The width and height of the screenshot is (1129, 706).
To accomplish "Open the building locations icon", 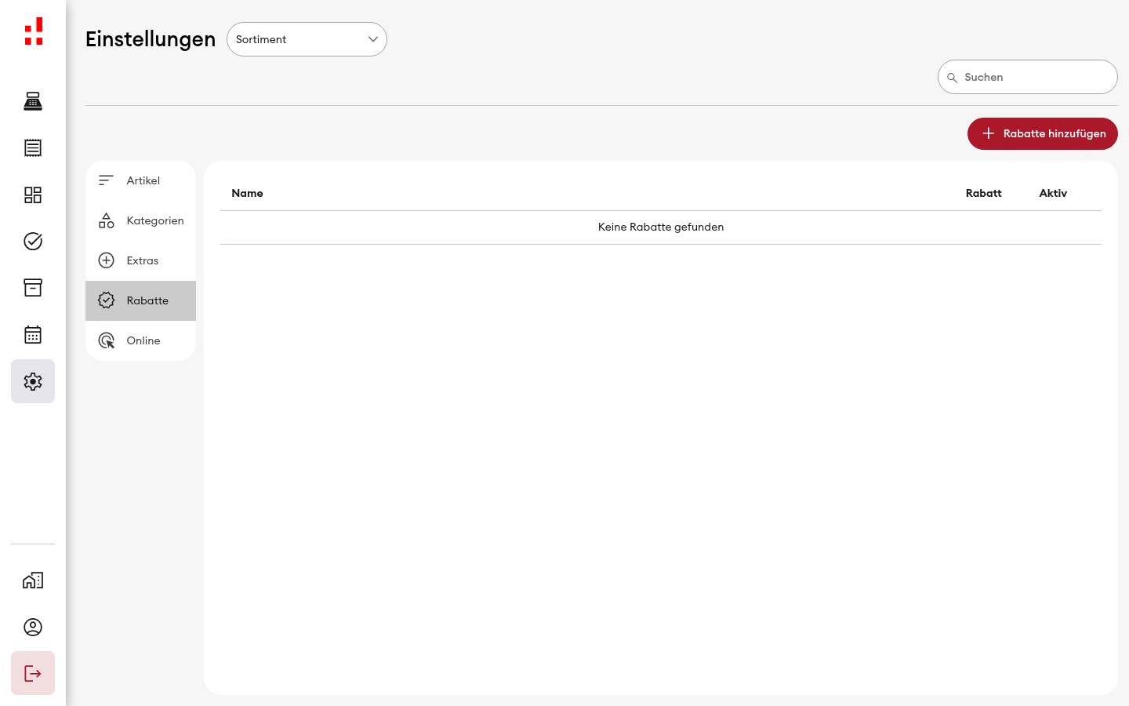I will click(x=33, y=580).
